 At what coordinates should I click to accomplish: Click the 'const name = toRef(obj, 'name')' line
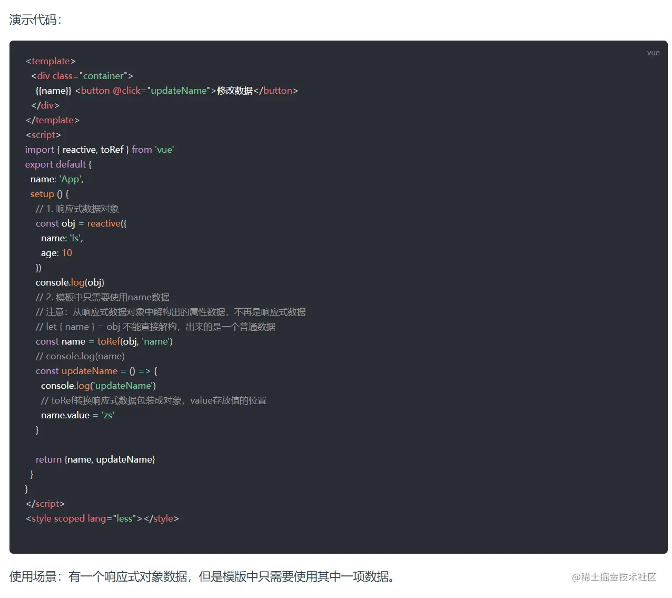(x=104, y=341)
